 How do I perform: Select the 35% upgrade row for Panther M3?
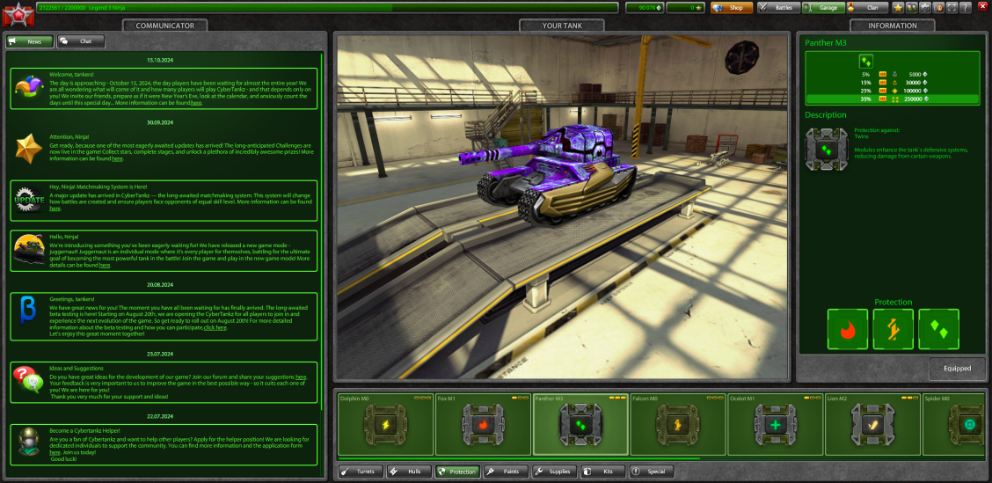(x=892, y=99)
